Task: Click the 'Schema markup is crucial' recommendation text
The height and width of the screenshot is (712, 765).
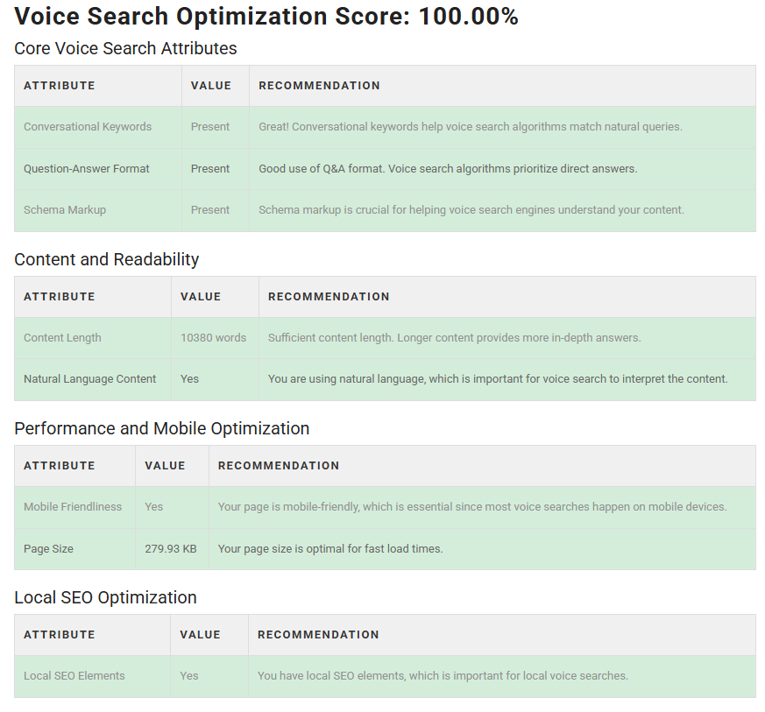Action: click(x=471, y=210)
